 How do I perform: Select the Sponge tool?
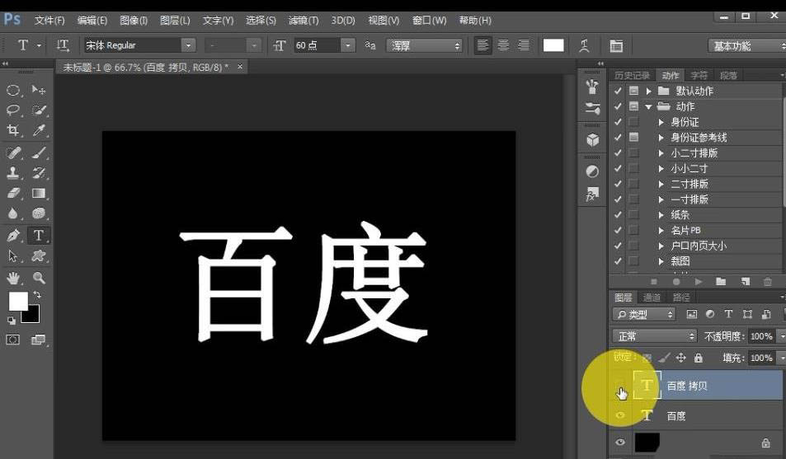(x=39, y=213)
